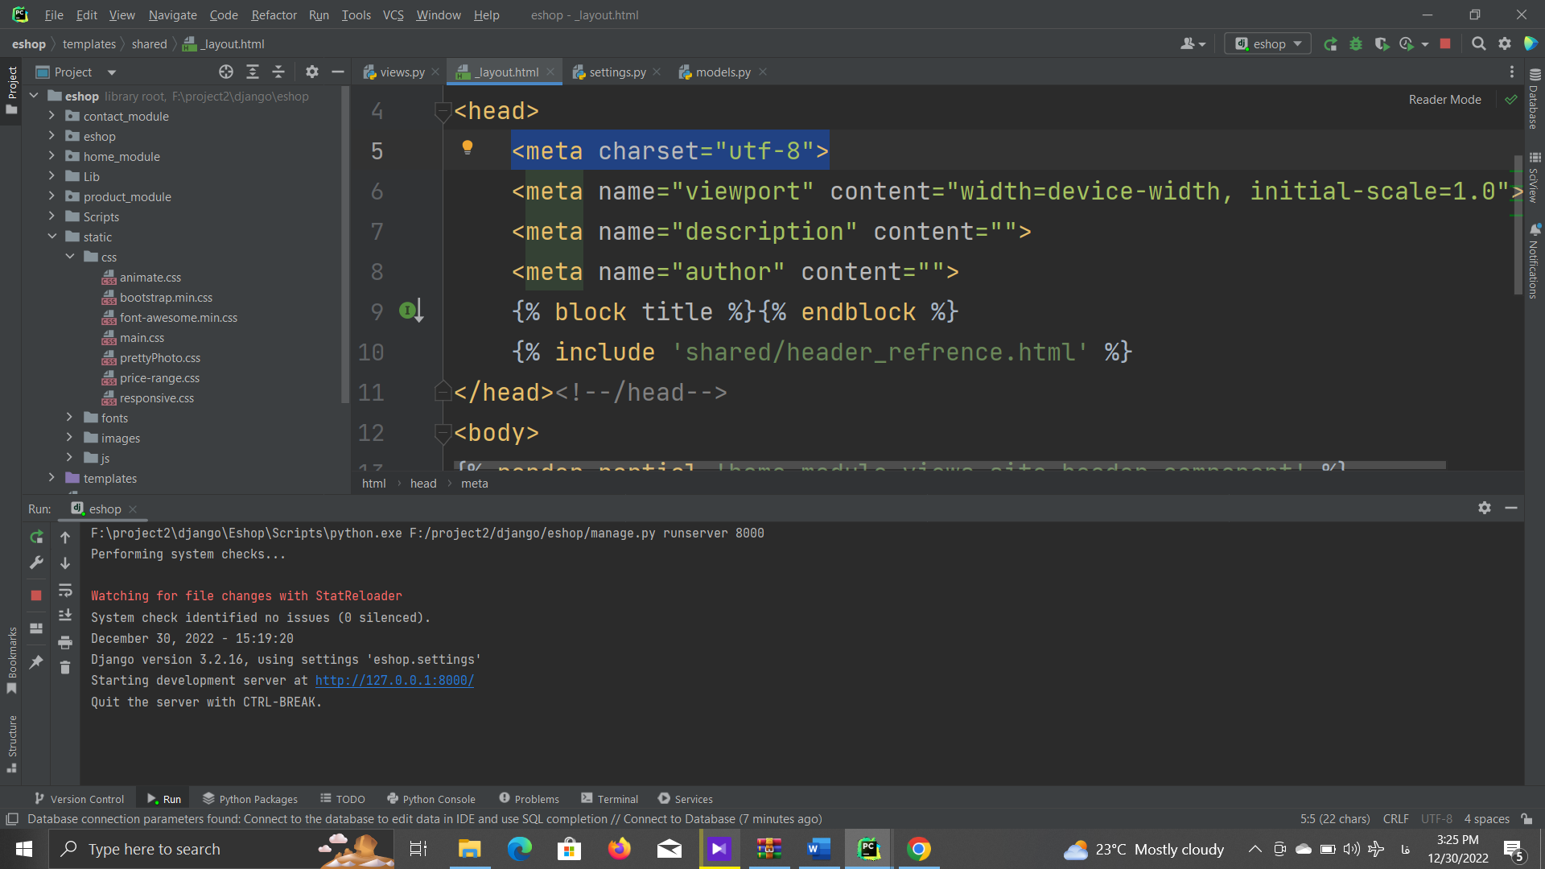
Task: Enable scroll to end in console
Action: point(65,616)
